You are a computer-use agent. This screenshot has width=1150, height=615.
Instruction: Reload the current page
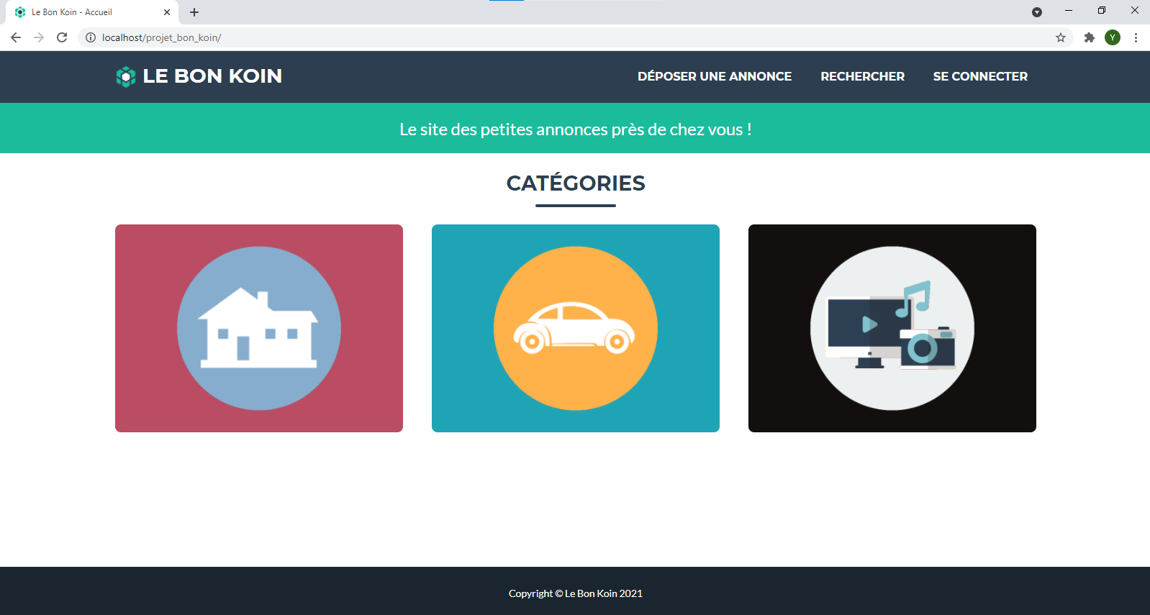62,37
